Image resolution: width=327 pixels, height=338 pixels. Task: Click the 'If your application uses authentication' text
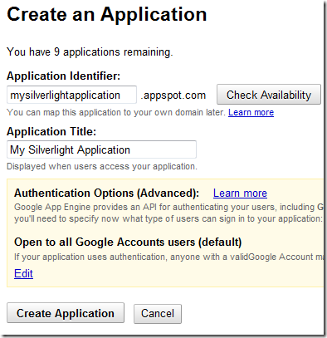click(168, 257)
